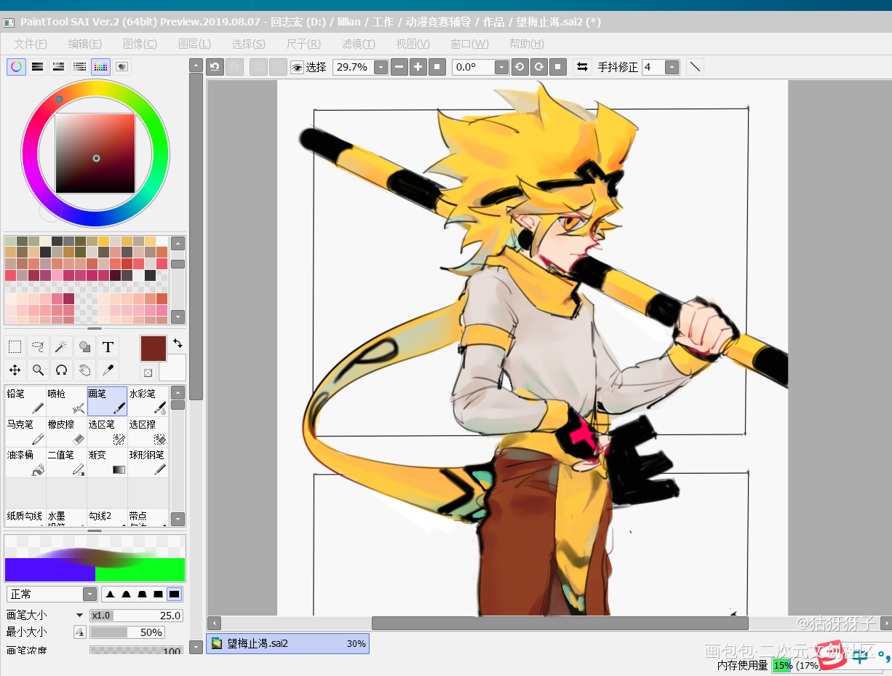
Task: Choose the 油漆桶 bucket tool
Action: [25, 462]
